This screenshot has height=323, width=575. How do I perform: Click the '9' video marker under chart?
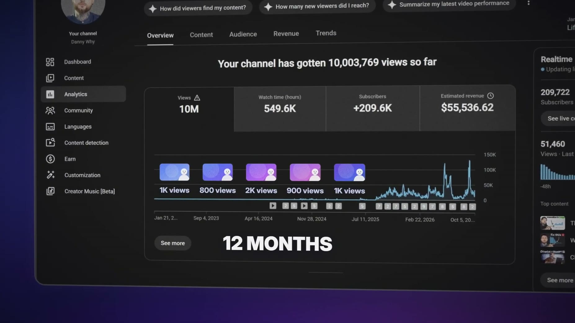pos(424,206)
